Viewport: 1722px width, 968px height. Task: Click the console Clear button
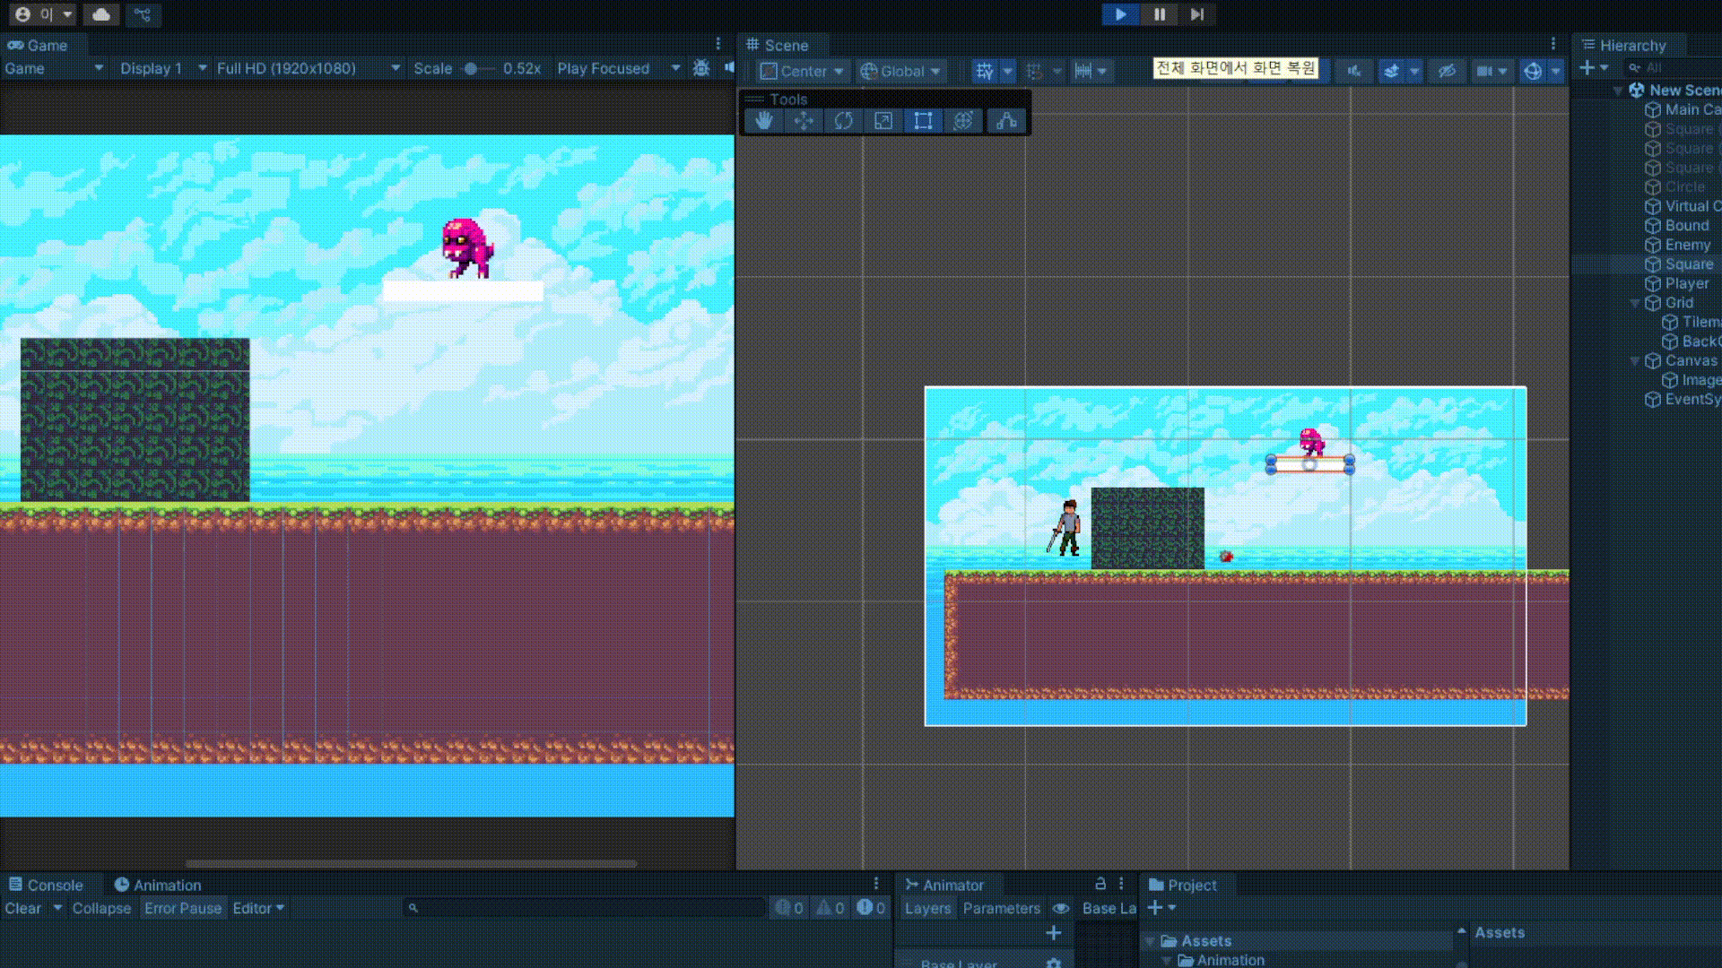tap(23, 908)
